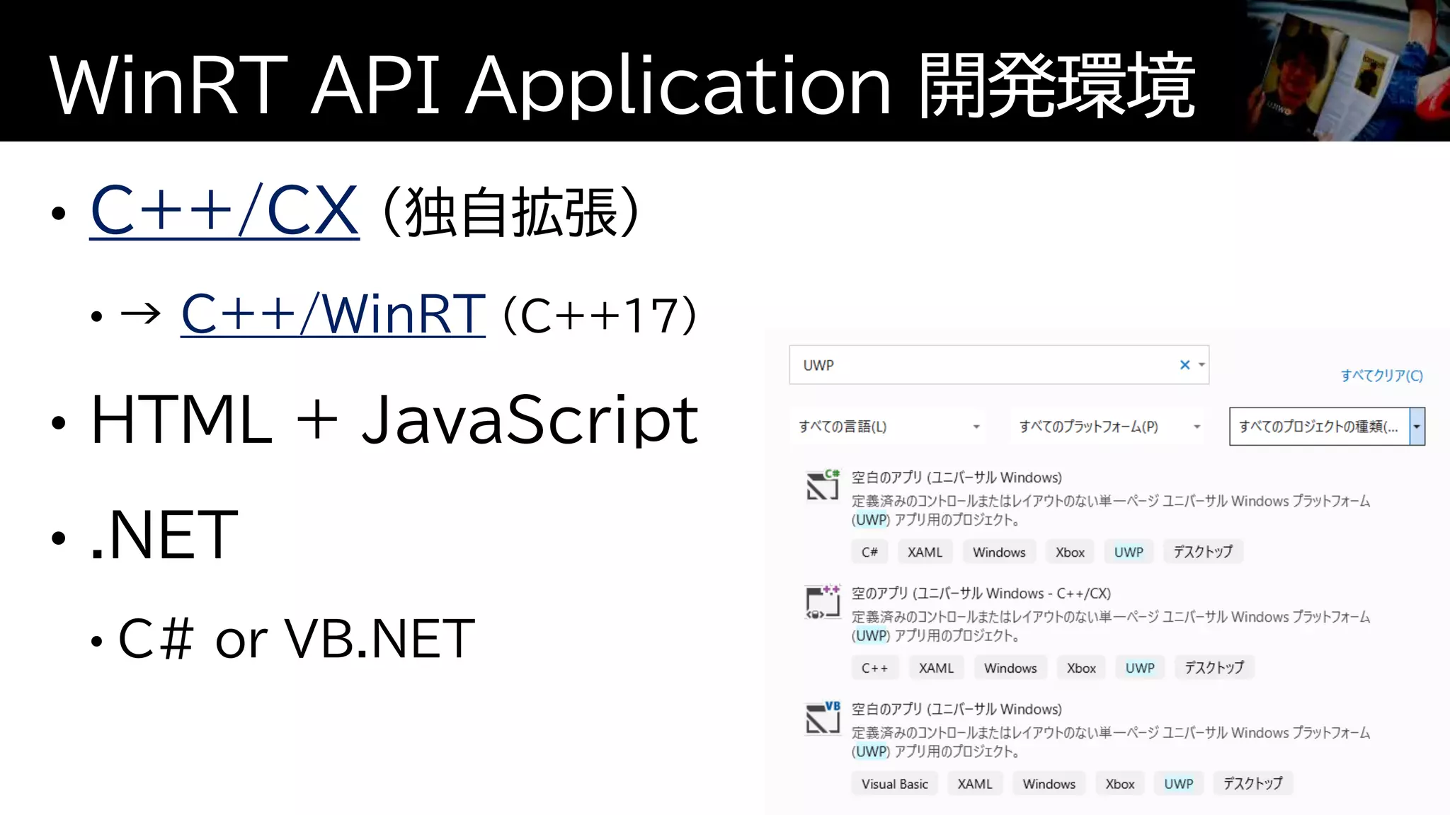Viewport: 1450px width, 815px height.
Task: Click Xbox tag in C# template
Action: tap(1070, 552)
